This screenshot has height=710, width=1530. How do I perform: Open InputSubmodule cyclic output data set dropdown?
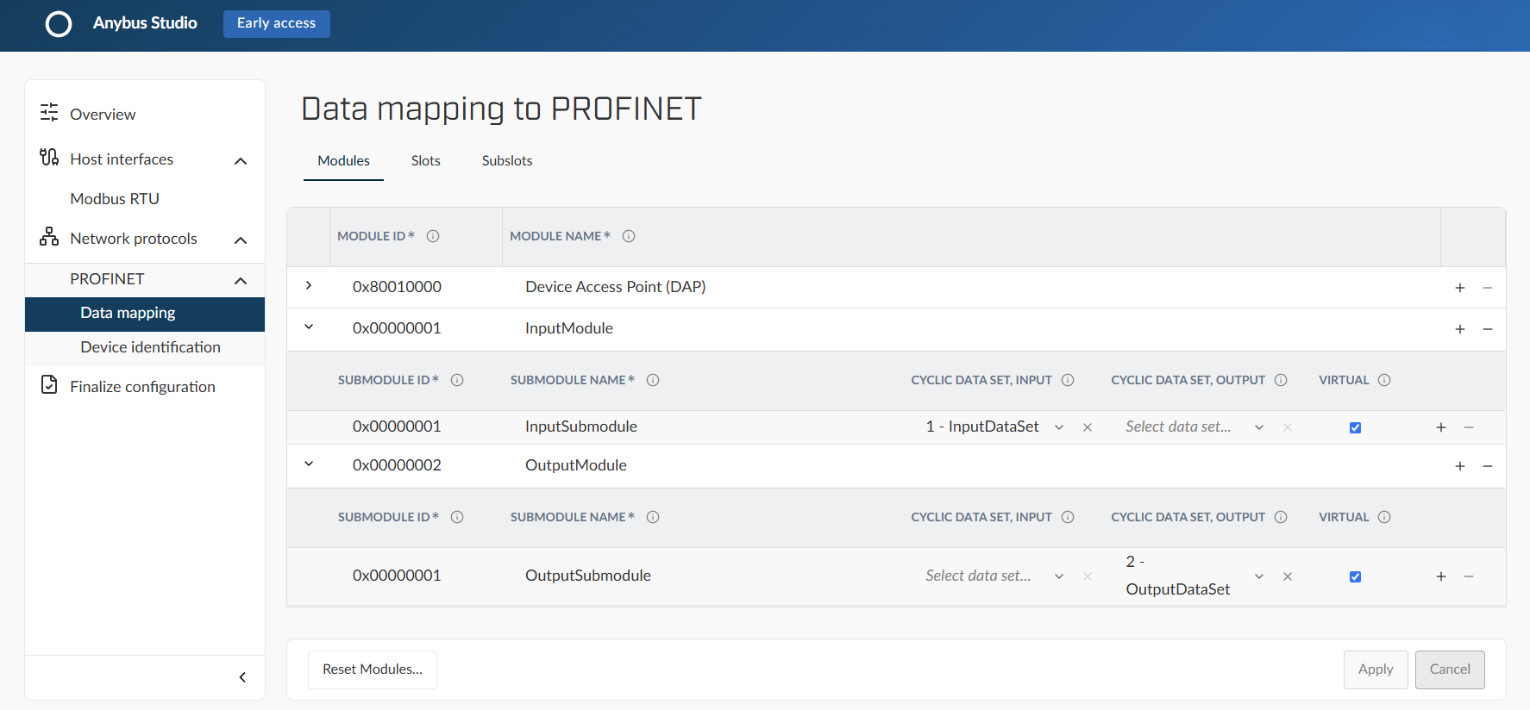pos(1259,427)
